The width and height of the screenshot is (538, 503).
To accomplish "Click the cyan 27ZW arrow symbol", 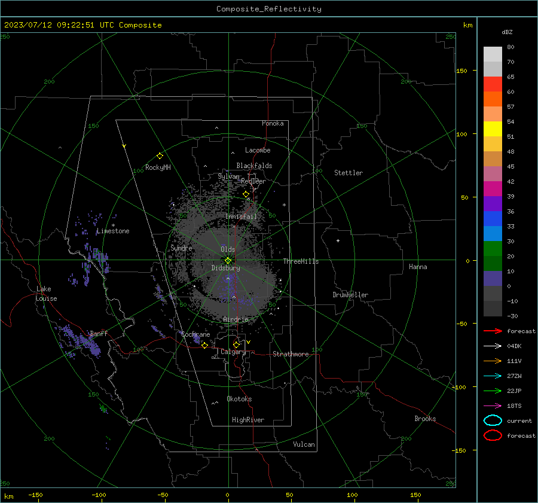I will [493, 376].
